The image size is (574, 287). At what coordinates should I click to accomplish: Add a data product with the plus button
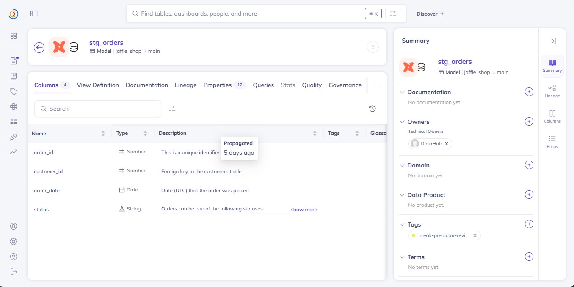529,194
